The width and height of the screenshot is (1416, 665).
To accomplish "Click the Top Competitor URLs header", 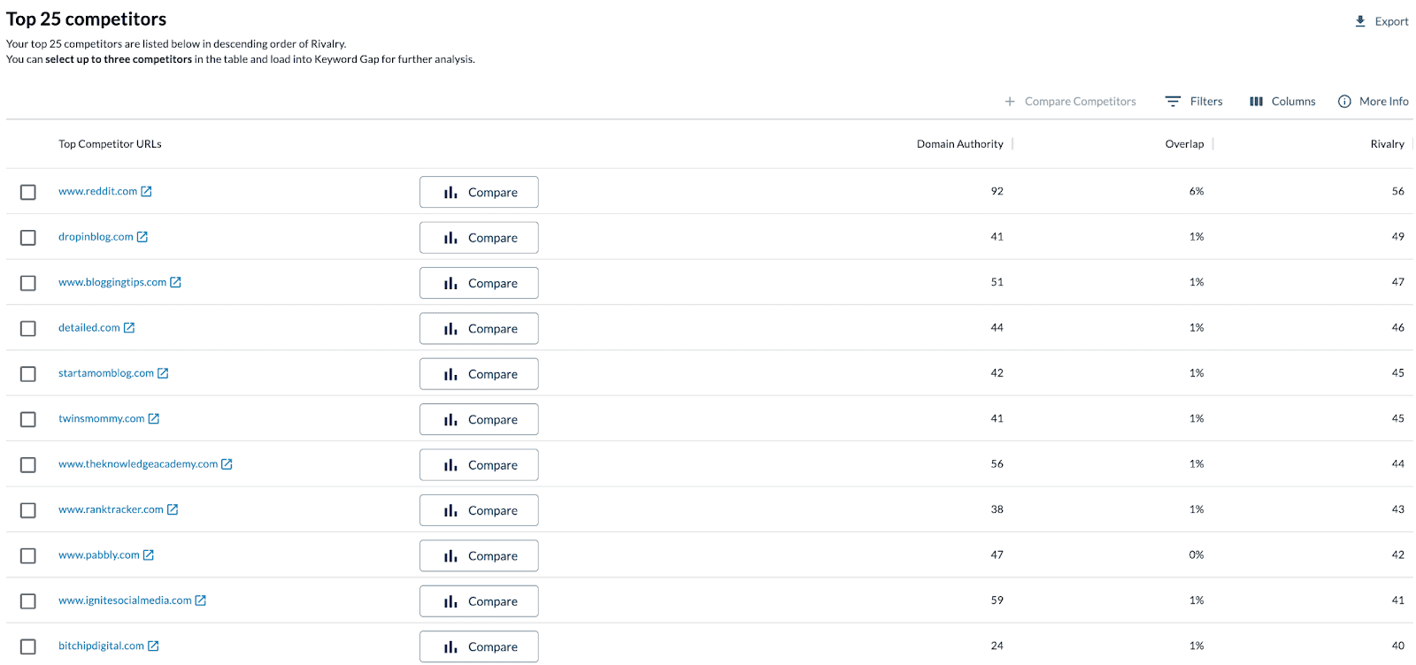I will pyautogui.click(x=110, y=144).
